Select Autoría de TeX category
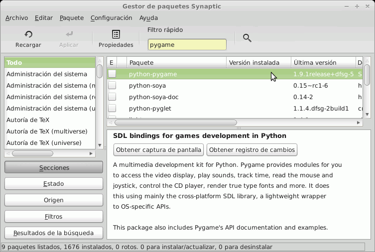 [x=50, y=120]
